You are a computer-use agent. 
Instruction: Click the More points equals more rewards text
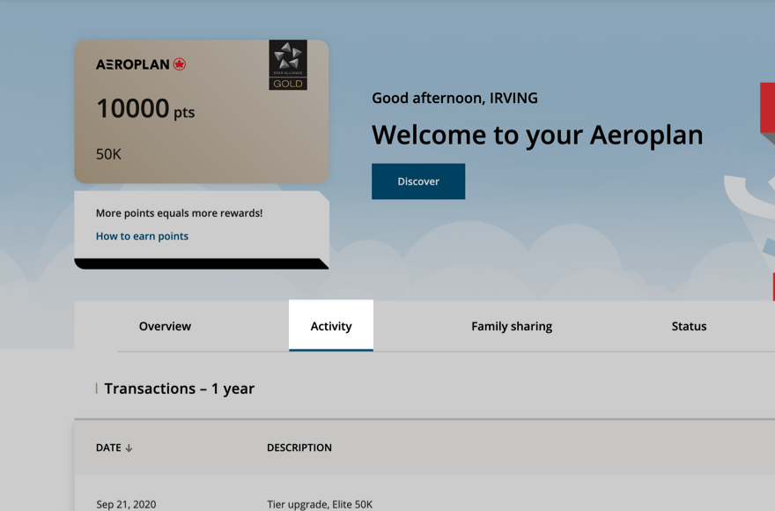[x=180, y=213]
